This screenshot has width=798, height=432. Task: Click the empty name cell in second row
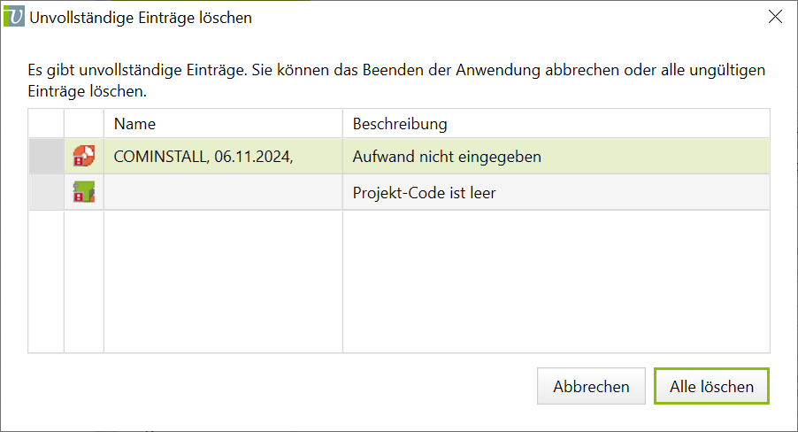[x=223, y=192]
